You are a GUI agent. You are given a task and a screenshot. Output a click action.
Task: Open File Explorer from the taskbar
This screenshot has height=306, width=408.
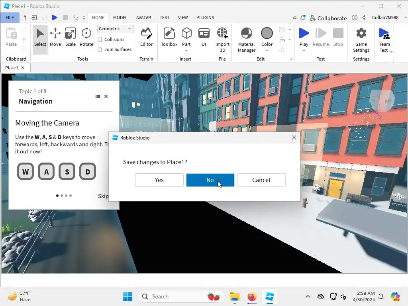coord(234,296)
